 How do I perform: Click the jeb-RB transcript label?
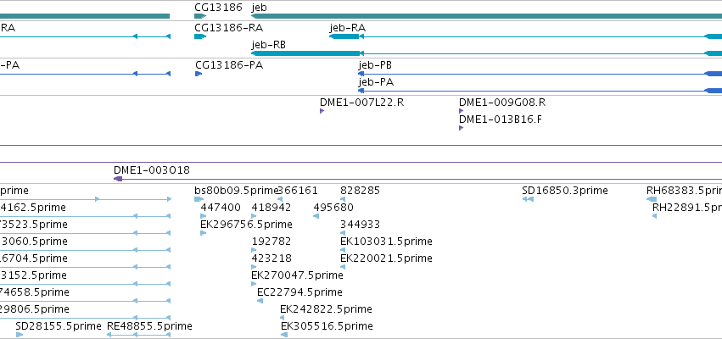tap(268, 45)
